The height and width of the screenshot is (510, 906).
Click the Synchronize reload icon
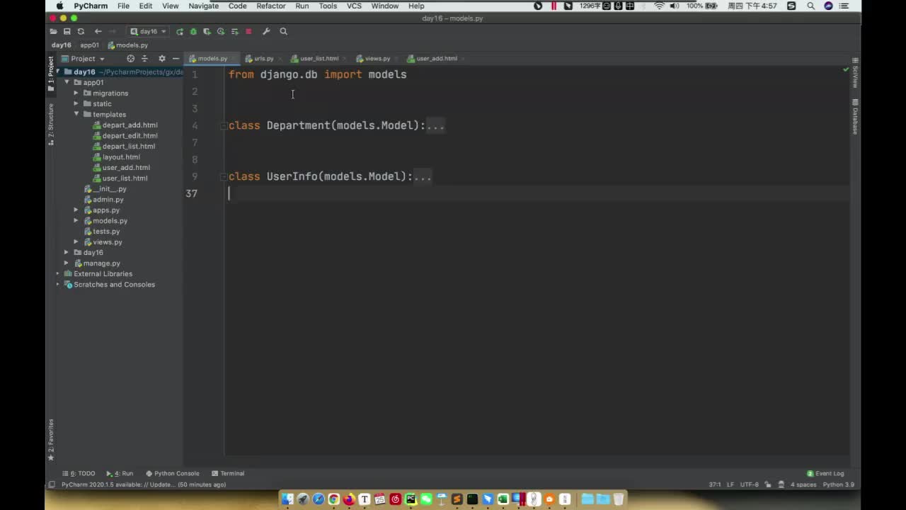tap(81, 31)
